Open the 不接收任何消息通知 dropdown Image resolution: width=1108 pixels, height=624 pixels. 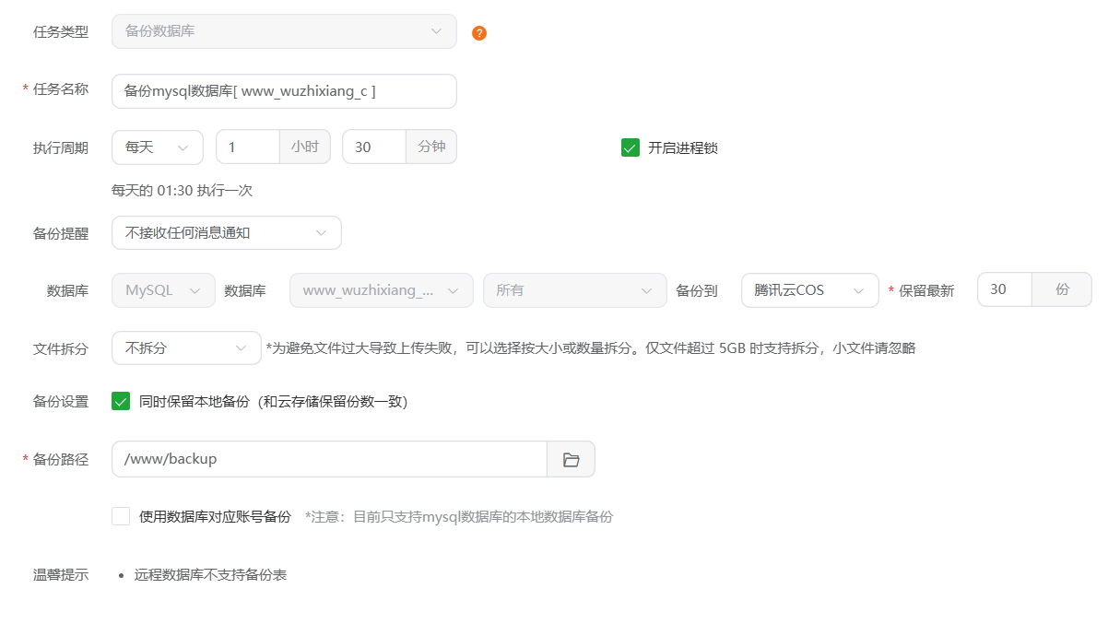click(x=226, y=232)
